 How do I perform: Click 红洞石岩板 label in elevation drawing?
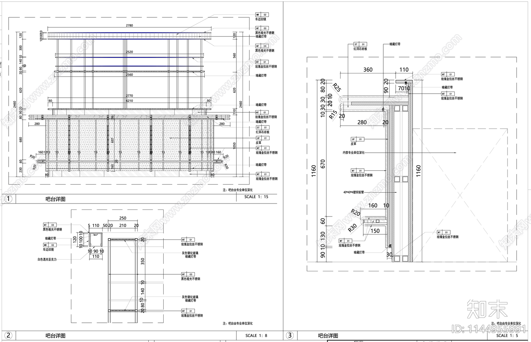[x=262, y=132]
